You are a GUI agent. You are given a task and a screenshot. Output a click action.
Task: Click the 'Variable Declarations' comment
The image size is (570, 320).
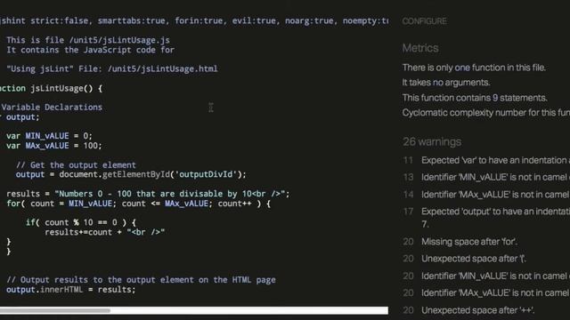pos(52,108)
